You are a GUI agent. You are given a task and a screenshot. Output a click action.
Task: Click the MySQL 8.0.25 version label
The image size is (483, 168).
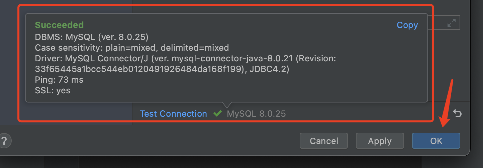coord(256,114)
